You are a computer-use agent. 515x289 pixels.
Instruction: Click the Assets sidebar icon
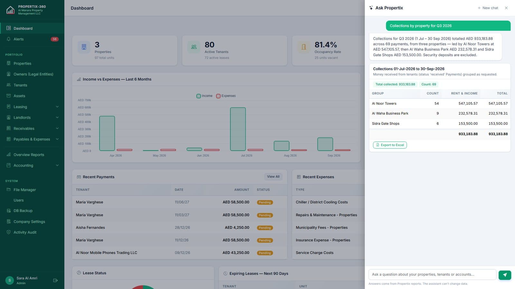click(x=9, y=96)
